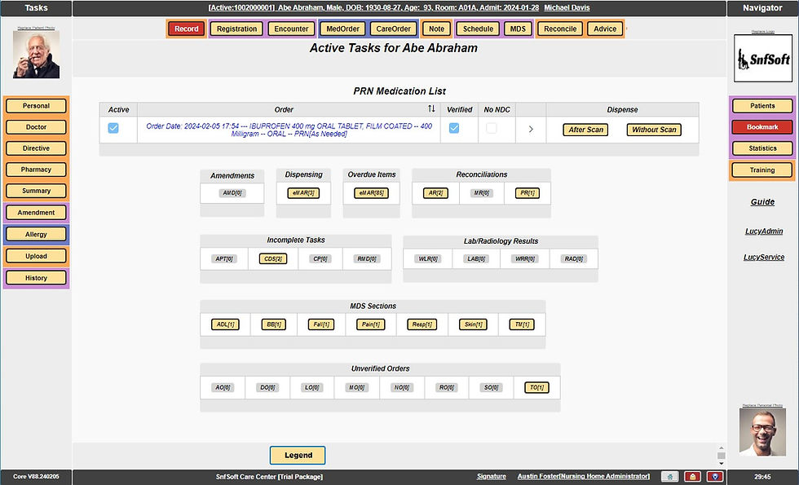Open the MedOrder tab
The image size is (799, 485).
pos(342,29)
